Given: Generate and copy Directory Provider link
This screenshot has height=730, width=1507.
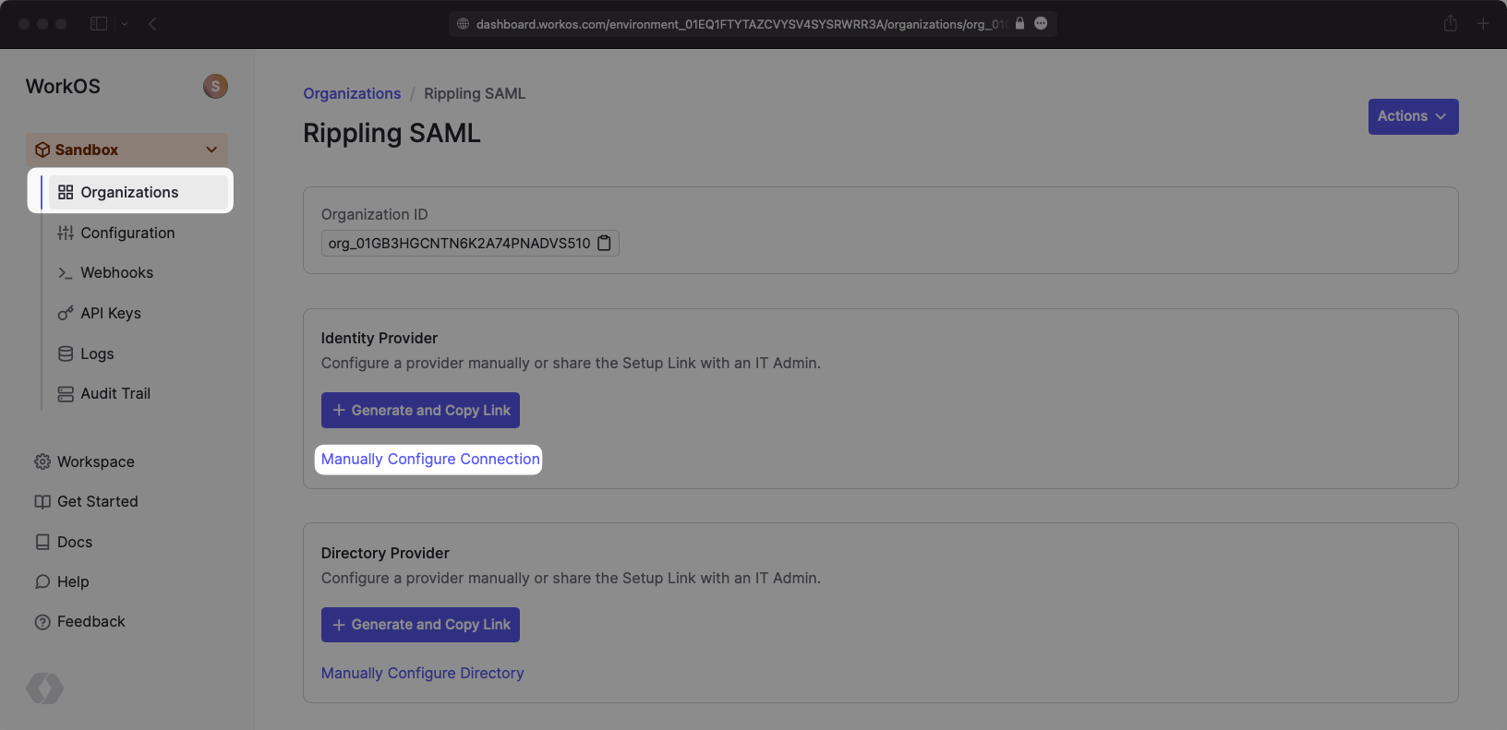Looking at the screenshot, I should pyautogui.click(x=420, y=625).
